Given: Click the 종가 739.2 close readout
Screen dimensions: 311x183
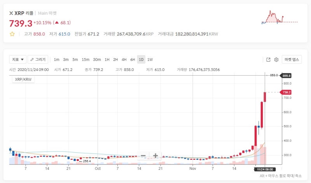Looking at the screenshot, I should [x=94, y=70].
